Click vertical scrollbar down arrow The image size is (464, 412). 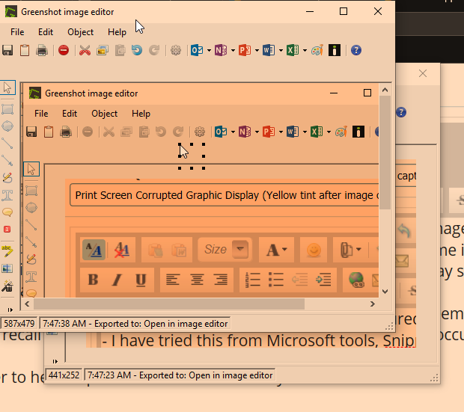pyautogui.click(x=385, y=292)
